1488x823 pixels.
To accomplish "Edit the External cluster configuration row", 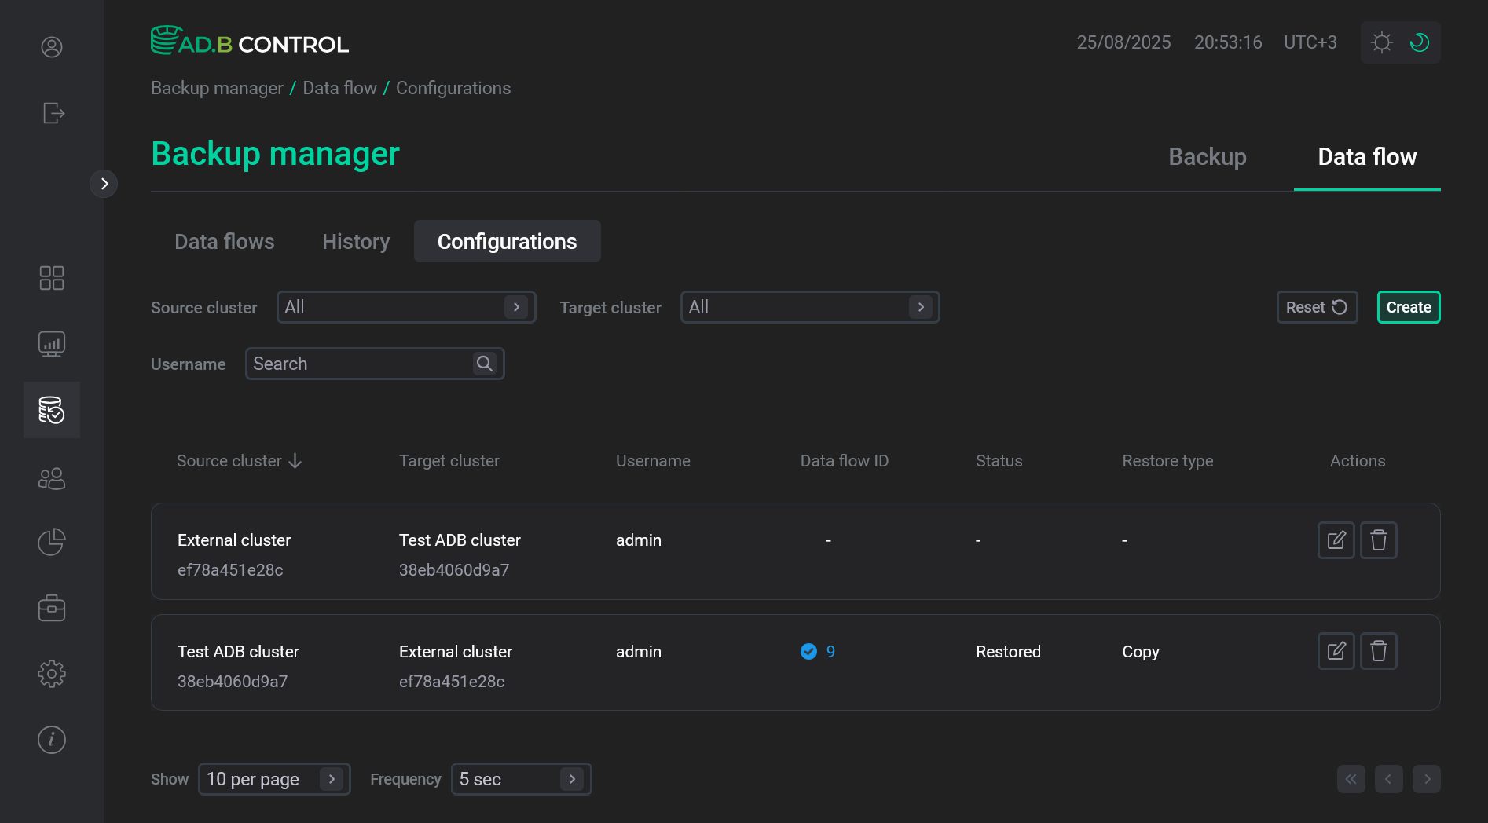I will tap(1336, 540).
